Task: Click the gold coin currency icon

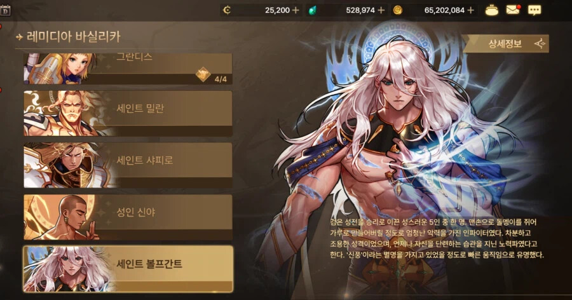Action: [x=398, y=10]
